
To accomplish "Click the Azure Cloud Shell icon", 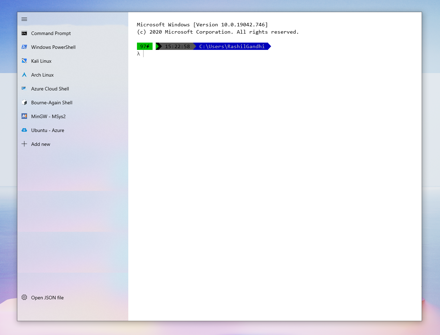I will click(24, 88).
